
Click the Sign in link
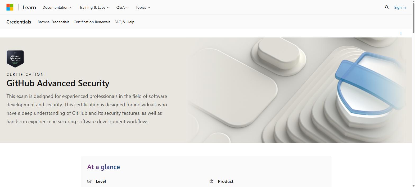[400, 7]
